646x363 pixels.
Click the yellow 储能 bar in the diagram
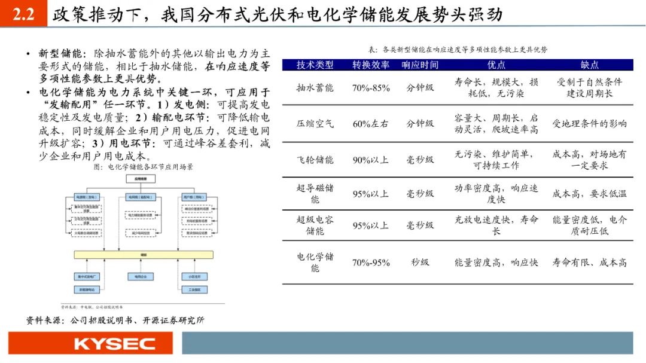click(x=144, y=255)
